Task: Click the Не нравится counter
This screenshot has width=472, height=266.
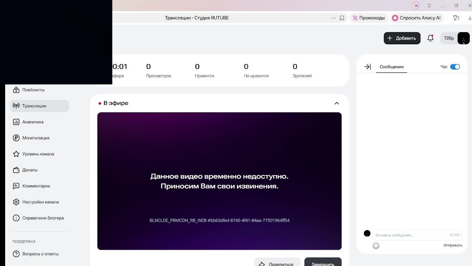Action: (256, 71)
